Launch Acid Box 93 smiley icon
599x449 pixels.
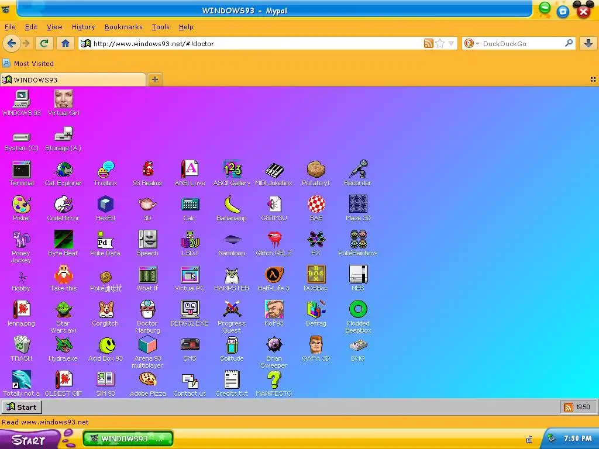[105, 349]
